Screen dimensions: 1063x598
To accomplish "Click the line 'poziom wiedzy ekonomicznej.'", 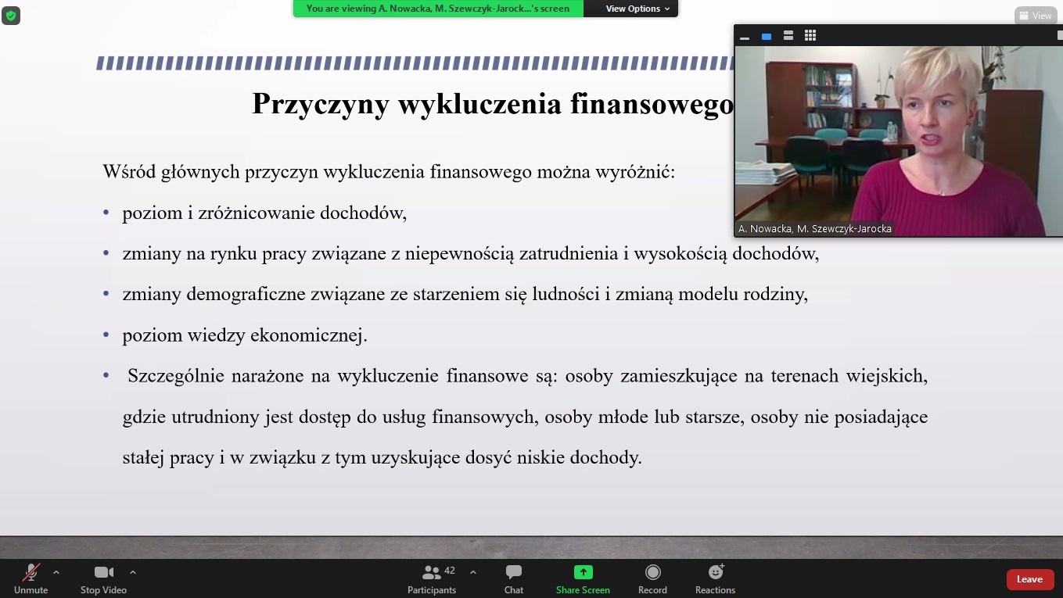I will [245, 335].
